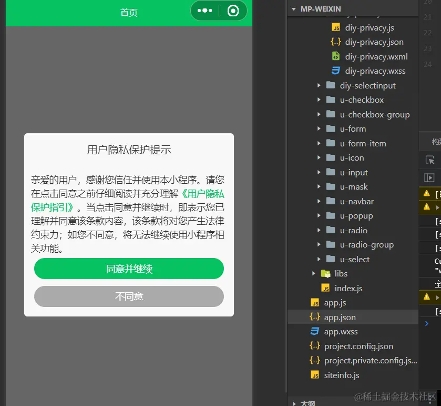Select the u-mask folder icon
Viewport: 441px width, 406px height.
click(331, 186)
